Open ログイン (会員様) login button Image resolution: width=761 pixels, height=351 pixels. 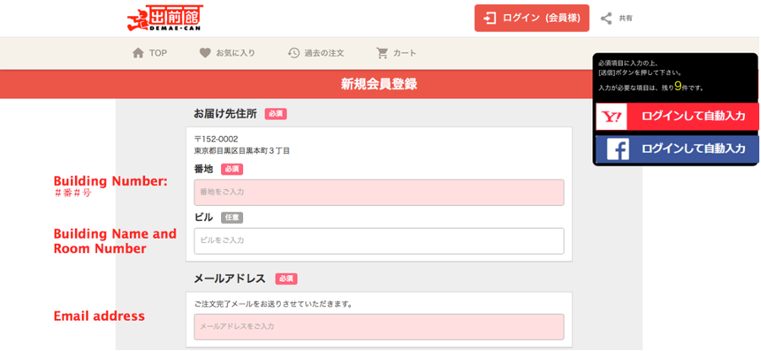(x=532, y=19)
